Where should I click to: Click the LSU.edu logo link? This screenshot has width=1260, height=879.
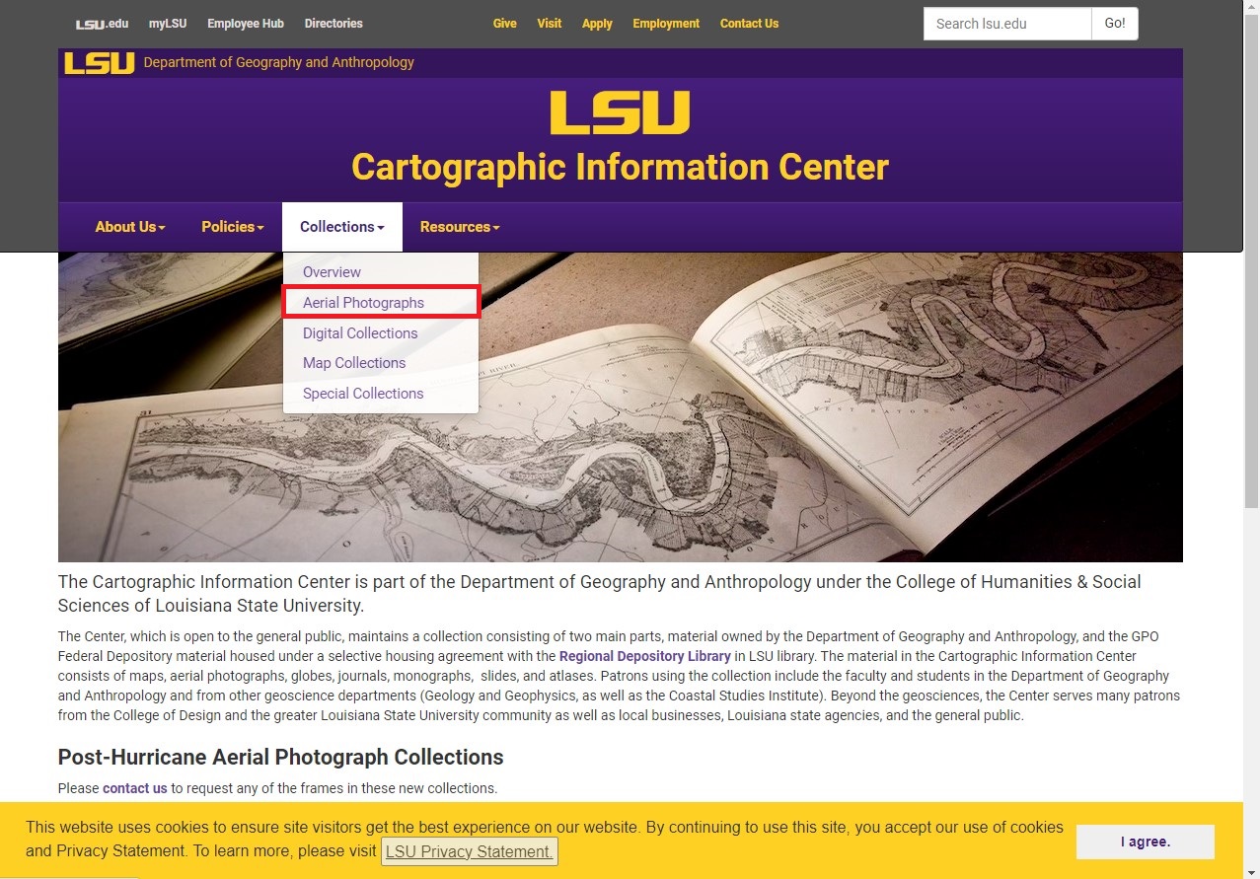click(x=102, y=24)
